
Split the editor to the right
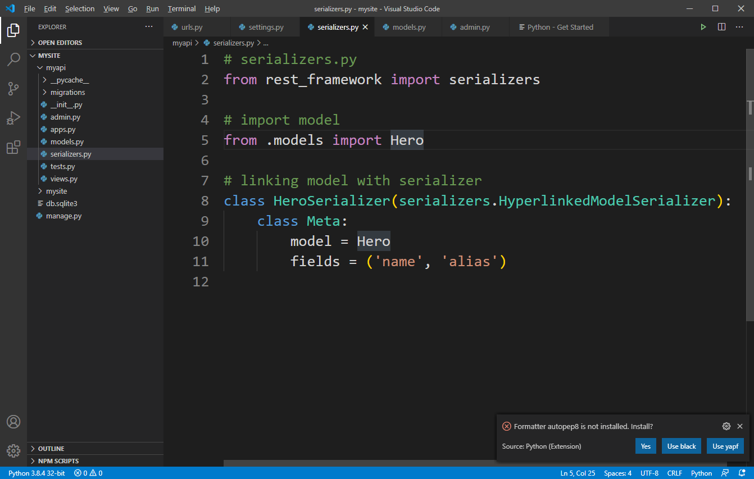click(722, 27)
